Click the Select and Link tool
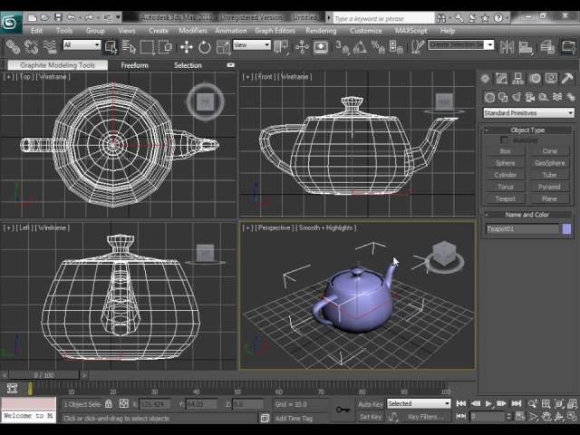 point(13,47)
